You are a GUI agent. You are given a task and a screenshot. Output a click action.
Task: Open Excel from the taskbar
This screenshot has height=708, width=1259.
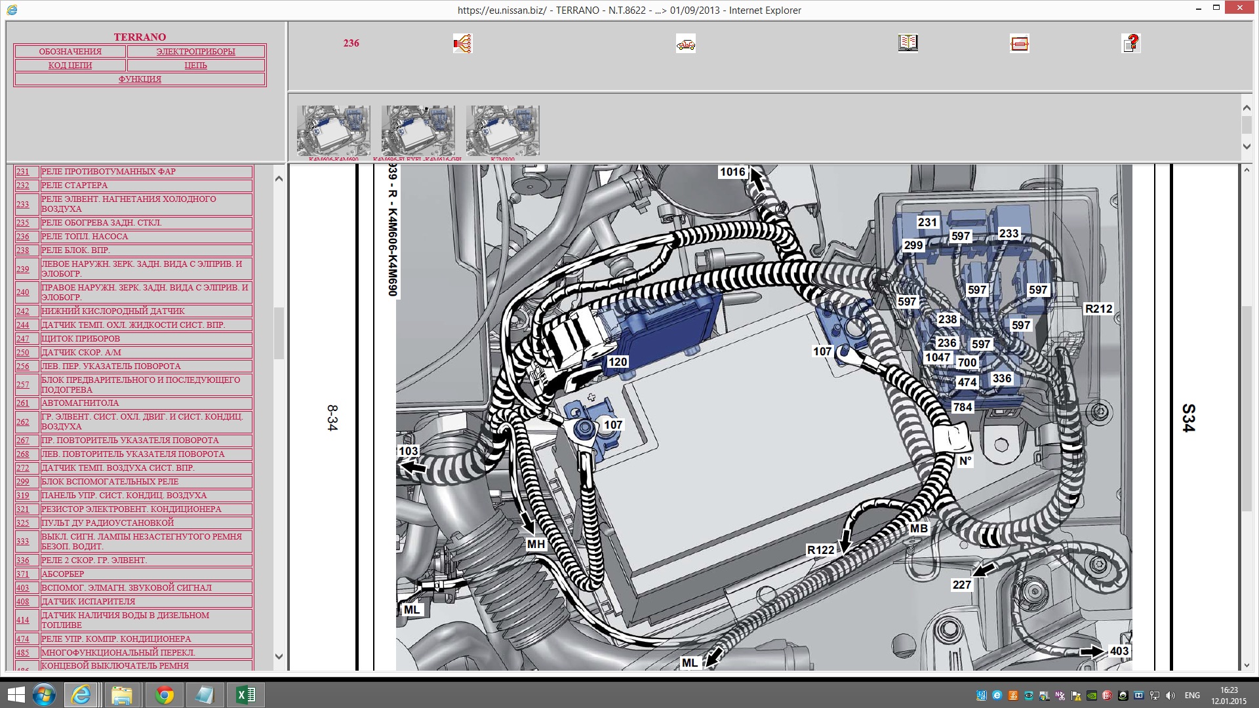(245, 695)
